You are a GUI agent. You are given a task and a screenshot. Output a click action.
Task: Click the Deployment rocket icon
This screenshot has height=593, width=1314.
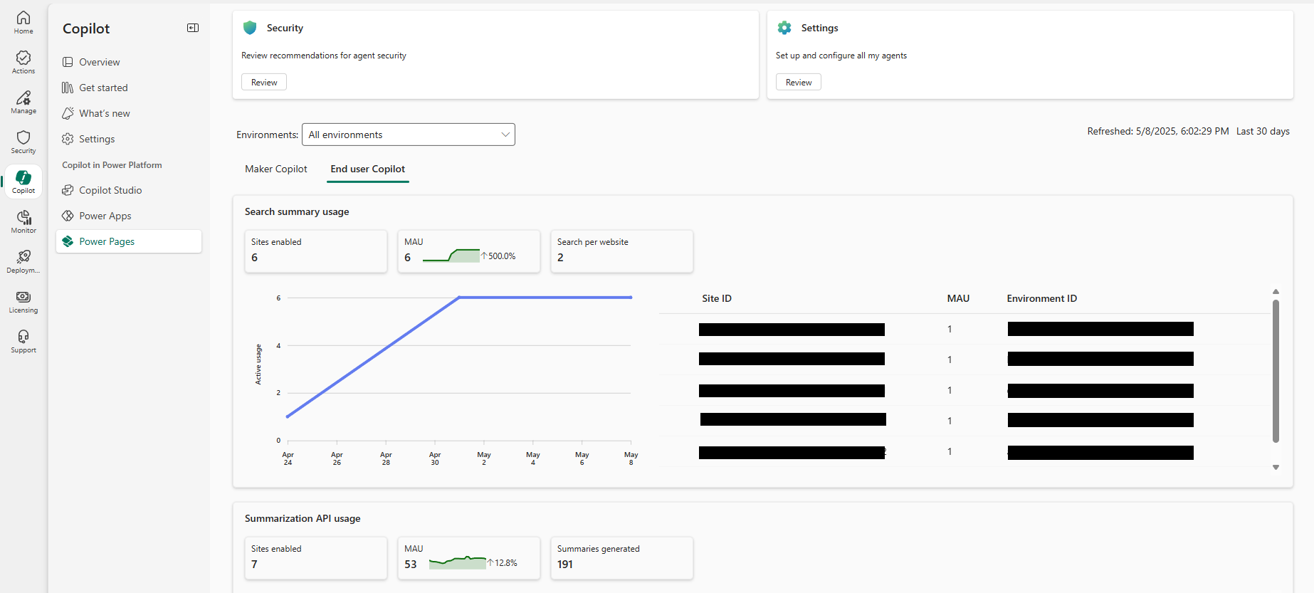click(x=23, y=261)
